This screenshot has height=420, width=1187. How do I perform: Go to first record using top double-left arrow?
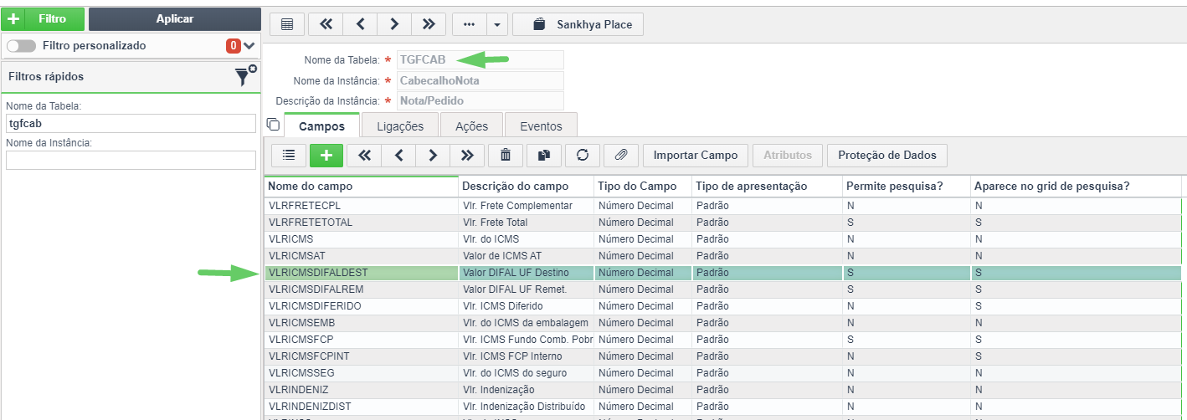click(326, 24)
